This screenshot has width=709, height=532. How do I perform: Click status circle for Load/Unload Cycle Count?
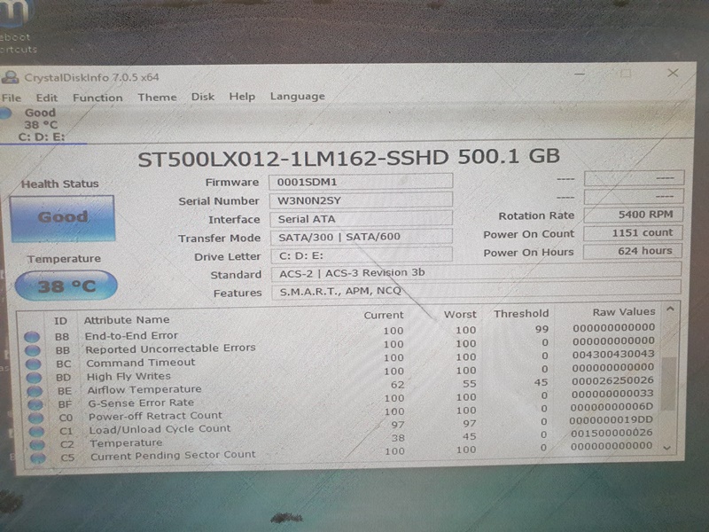36,431
